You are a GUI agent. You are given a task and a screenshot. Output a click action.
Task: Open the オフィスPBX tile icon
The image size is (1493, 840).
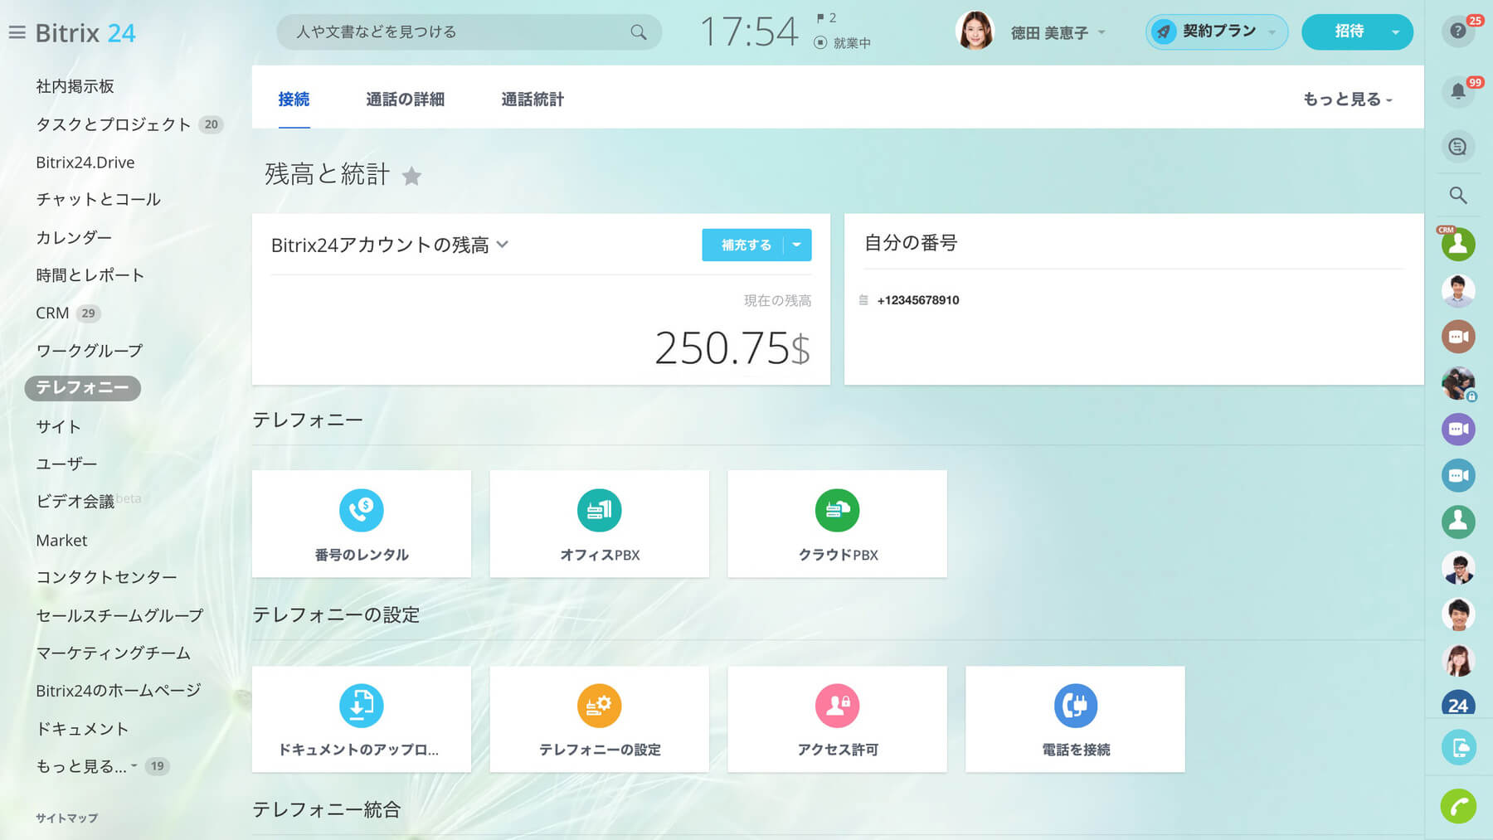click(600, 510)
